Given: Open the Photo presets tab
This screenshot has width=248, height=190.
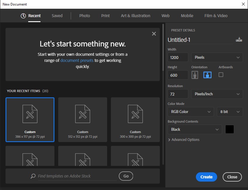Looking at the screenshot, I should click(85, 16).
